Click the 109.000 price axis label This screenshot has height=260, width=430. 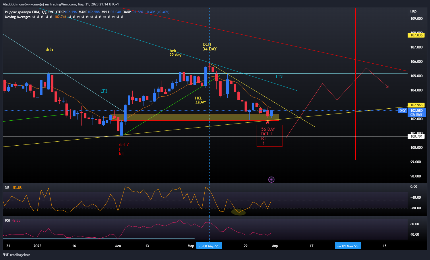[417, 19]
